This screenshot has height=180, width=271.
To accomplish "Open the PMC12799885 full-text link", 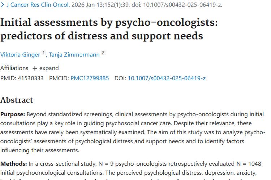I will [90, 78].
